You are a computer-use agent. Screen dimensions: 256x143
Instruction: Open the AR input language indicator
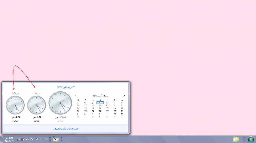[46, 139]
